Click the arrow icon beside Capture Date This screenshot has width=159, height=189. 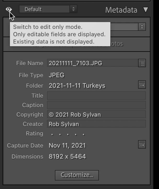coord(142,145)
